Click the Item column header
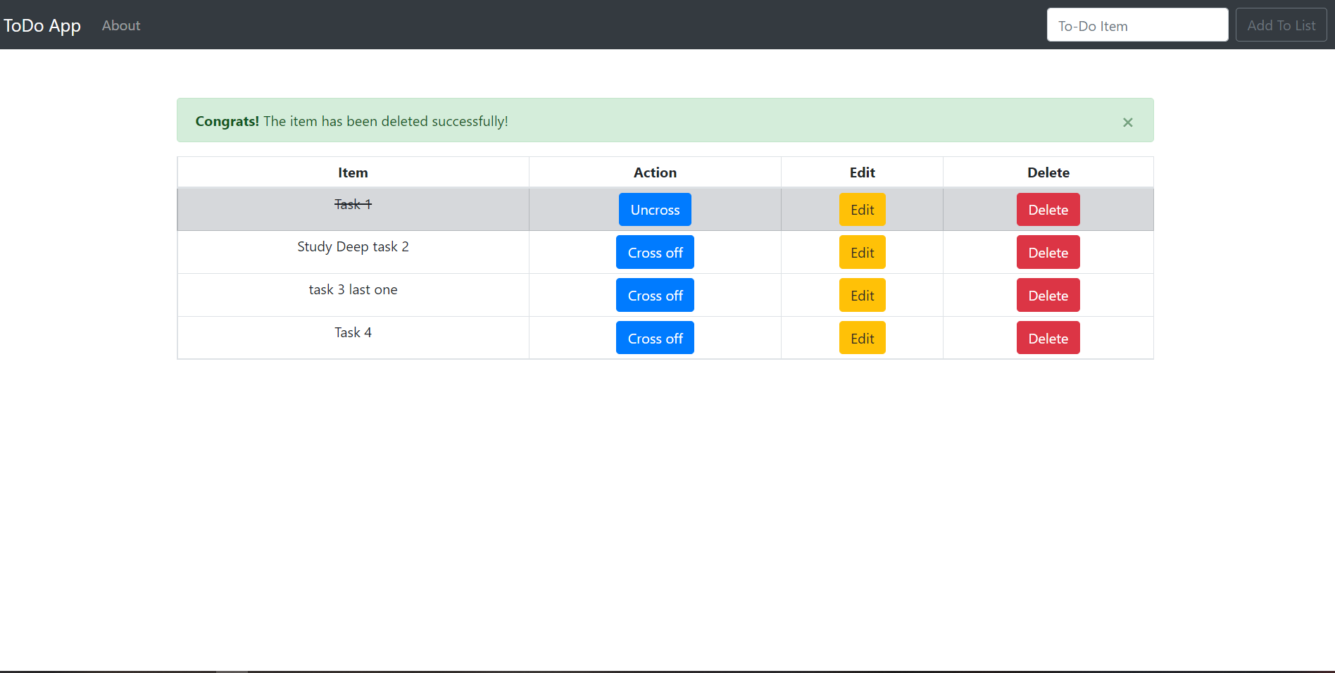This screenshot has width=1335, height=673. coord(352,172)
